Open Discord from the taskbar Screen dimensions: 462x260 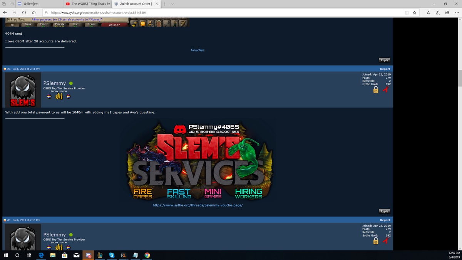pyautogui.click(x=88, y=255)
